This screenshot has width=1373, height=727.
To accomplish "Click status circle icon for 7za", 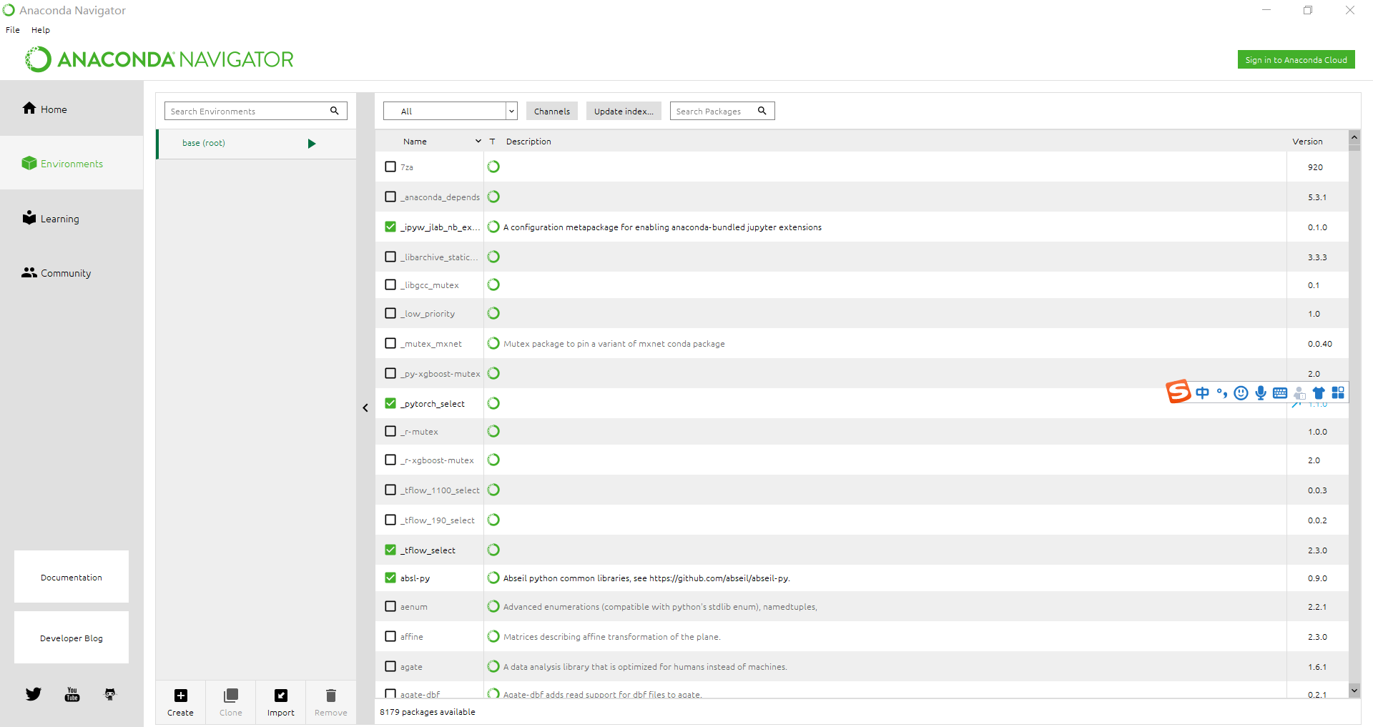I will (x=493, y=167).
